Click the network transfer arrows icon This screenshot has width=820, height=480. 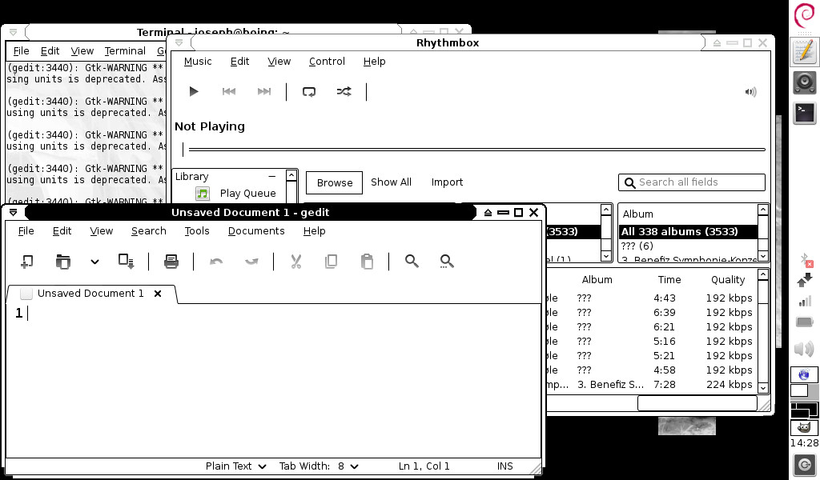[x=804, y=280]
